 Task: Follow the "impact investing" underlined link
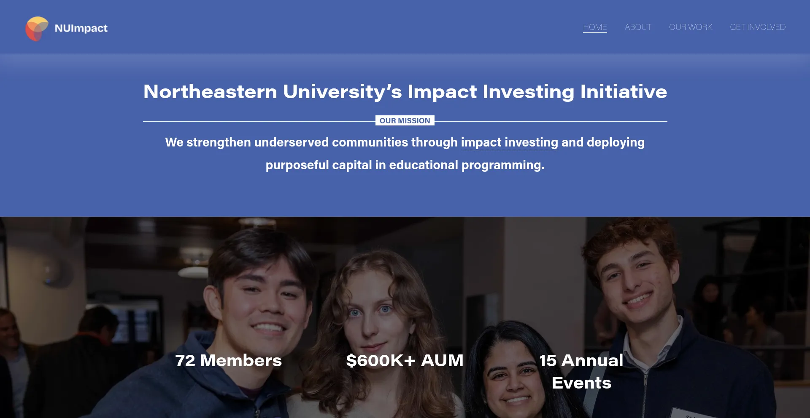tap(509, 143)
